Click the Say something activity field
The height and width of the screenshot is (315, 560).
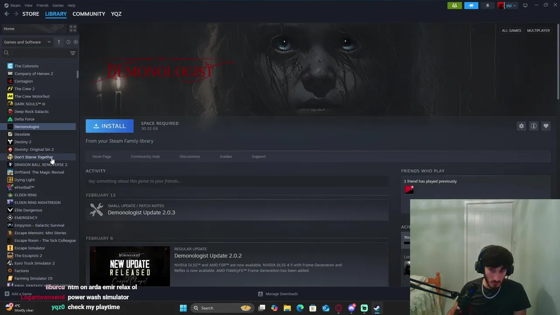pyautogui.click(x=237, y=181)
